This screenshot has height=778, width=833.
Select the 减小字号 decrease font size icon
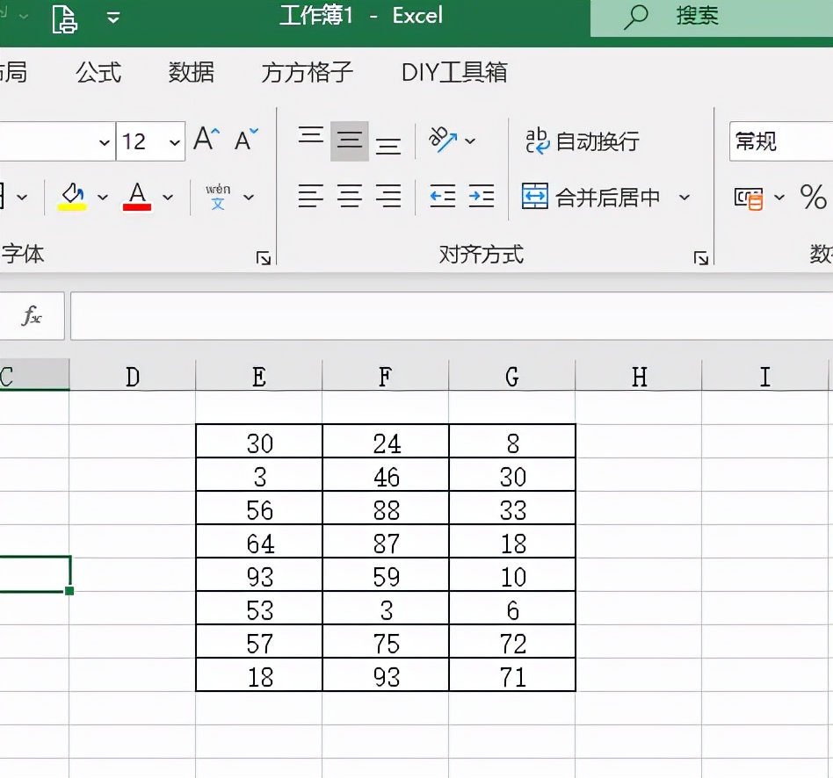tap(243, 139)
